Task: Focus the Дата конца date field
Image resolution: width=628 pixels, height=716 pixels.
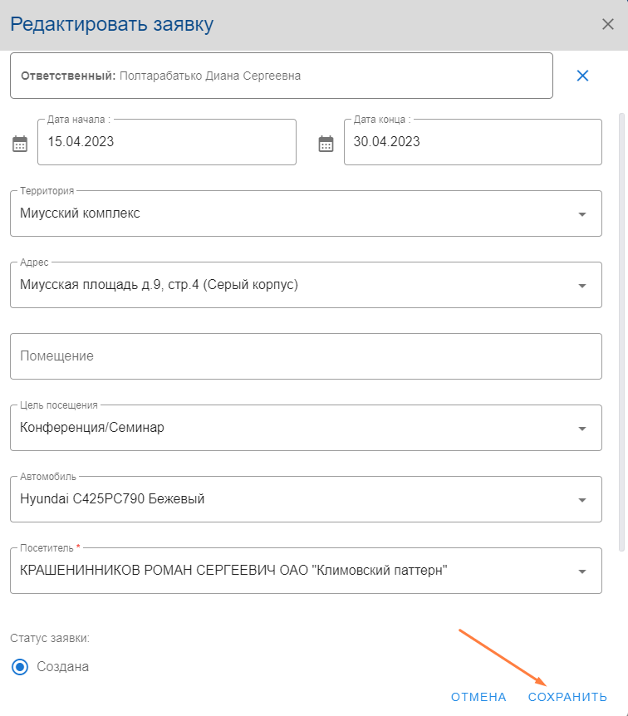Action: 472,142
